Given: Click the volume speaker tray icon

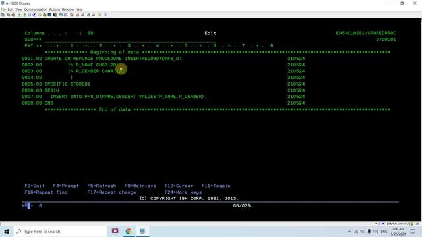Looking at the screenshot, I should (x=376, y=231).
